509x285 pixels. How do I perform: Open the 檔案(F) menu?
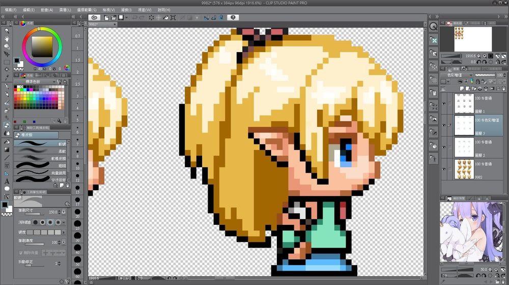[x=10, y=10]
